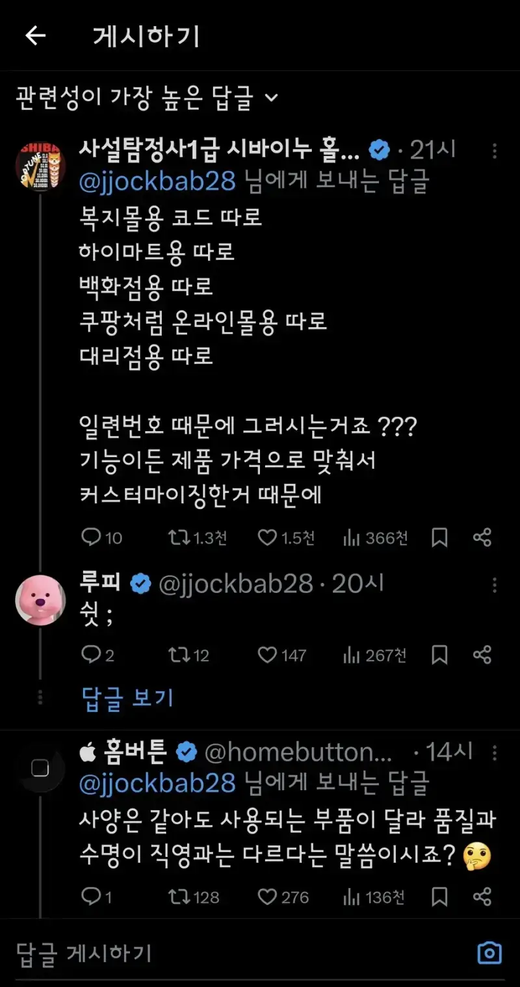Open the more options menu on 루피's reply
The width and height of the screenshot is (520, 987).
click(495, 585)
